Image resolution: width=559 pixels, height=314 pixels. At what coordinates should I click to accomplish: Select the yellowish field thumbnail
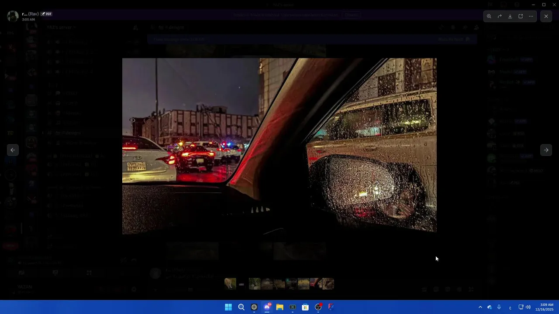pyautogui.click(x=304, y=284)
